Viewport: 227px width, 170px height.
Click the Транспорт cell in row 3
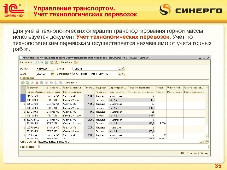[x=36, y=112]
